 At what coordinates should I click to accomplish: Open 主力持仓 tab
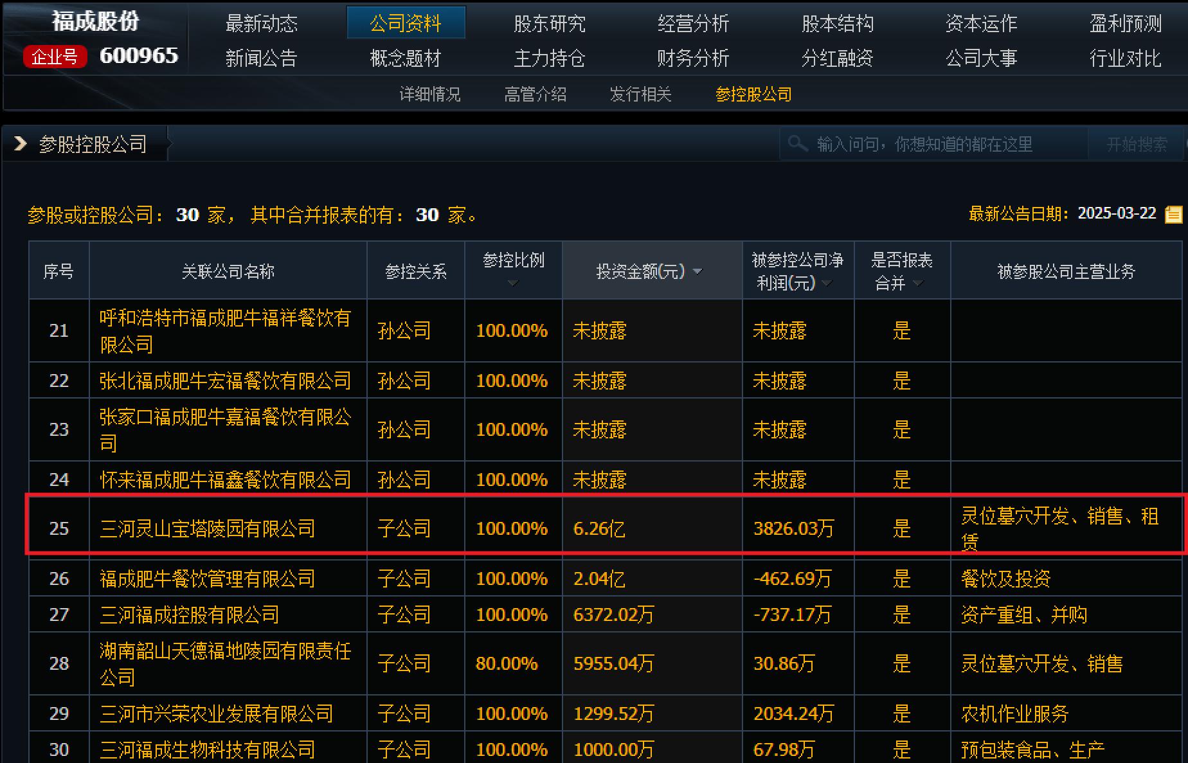(550, 58)
